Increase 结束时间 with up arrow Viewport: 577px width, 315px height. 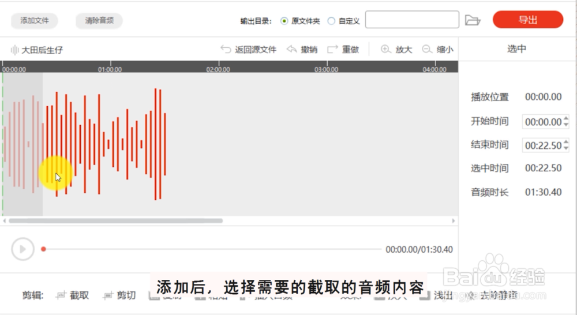point(566,142)
